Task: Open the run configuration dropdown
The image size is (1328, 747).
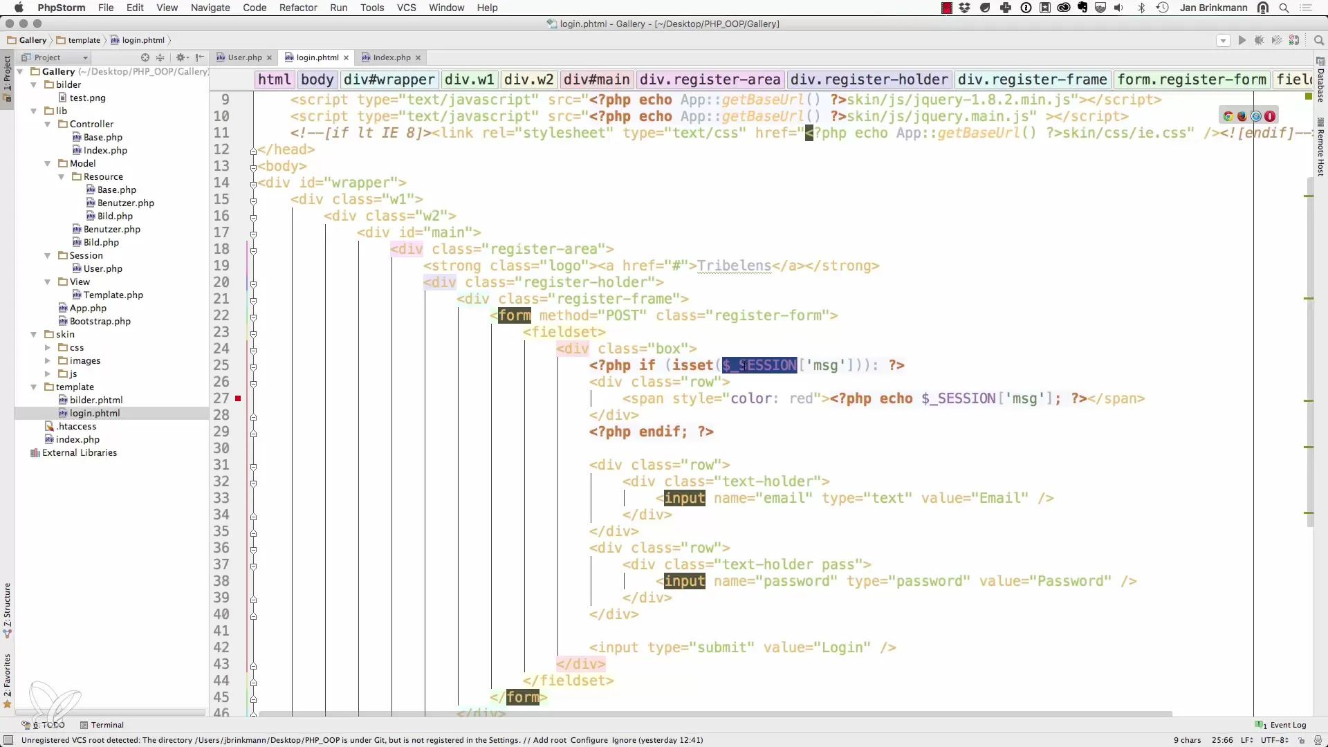Action: pyautogui.click(x=1223, y=40)
